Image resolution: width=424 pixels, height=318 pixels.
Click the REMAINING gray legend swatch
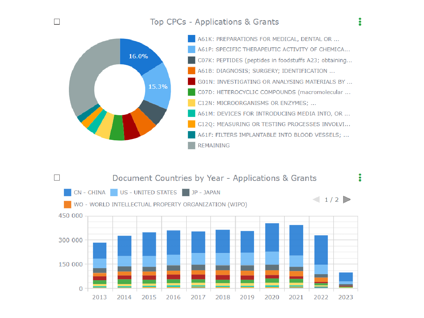pos(192,145)
